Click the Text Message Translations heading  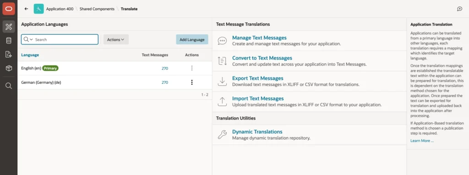[243, 24]
